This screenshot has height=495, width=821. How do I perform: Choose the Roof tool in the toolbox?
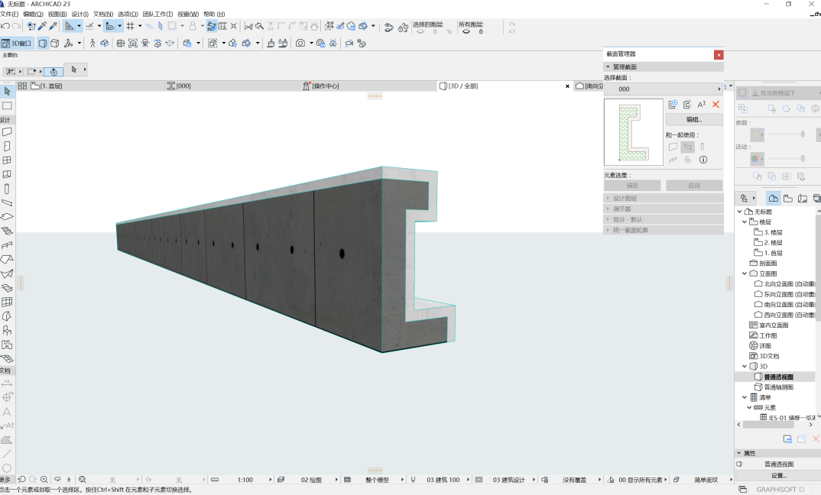point(7,259)
